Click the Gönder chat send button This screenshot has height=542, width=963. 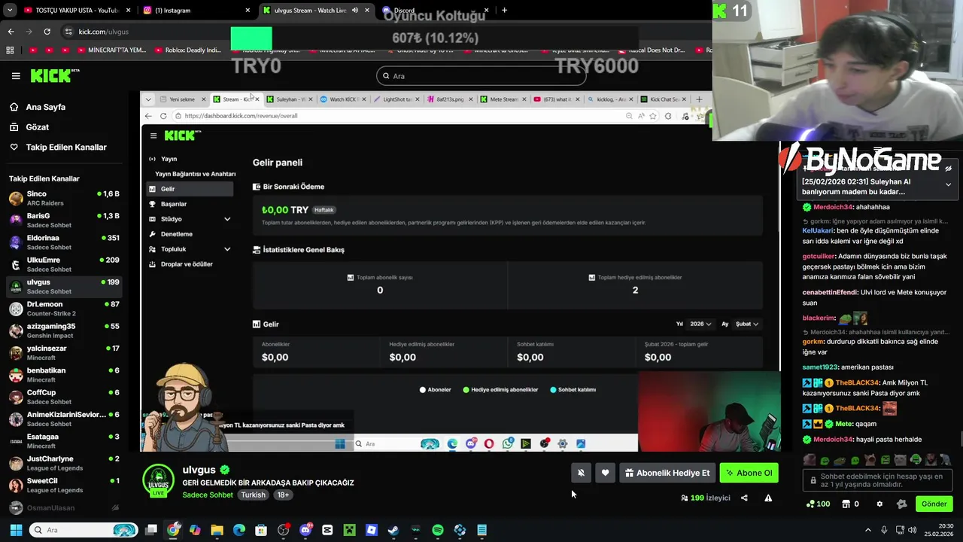[934, 504]
